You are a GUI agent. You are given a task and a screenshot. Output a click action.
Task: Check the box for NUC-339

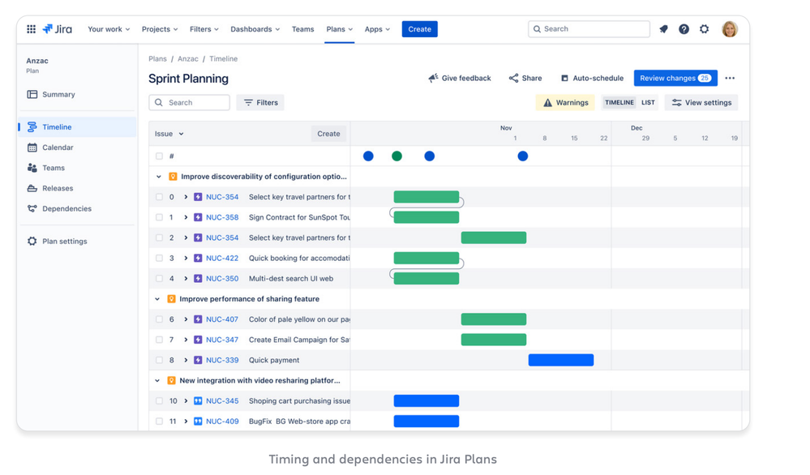click(x=159, y=360)
